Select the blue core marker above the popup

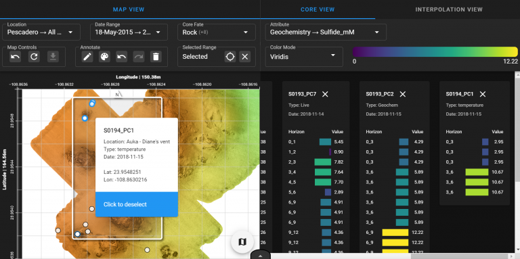point(85,118)
